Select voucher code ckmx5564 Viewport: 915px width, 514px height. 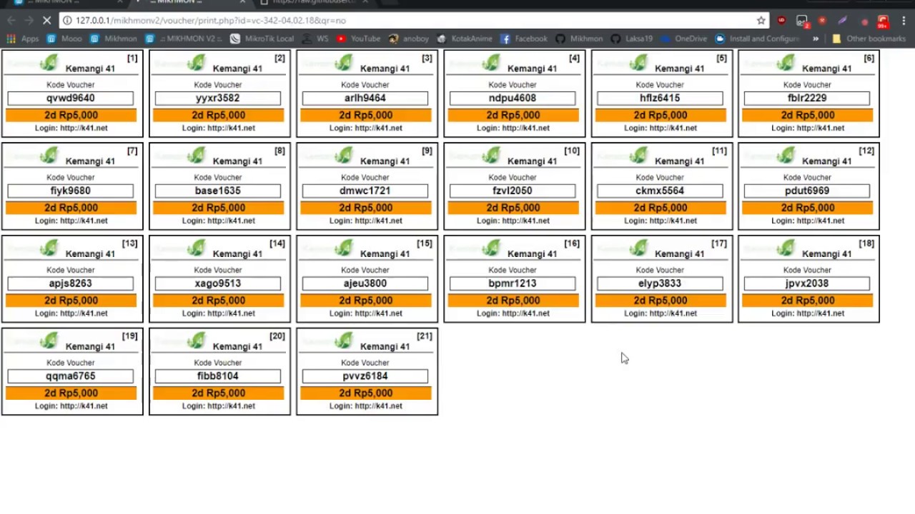(660, 191)
